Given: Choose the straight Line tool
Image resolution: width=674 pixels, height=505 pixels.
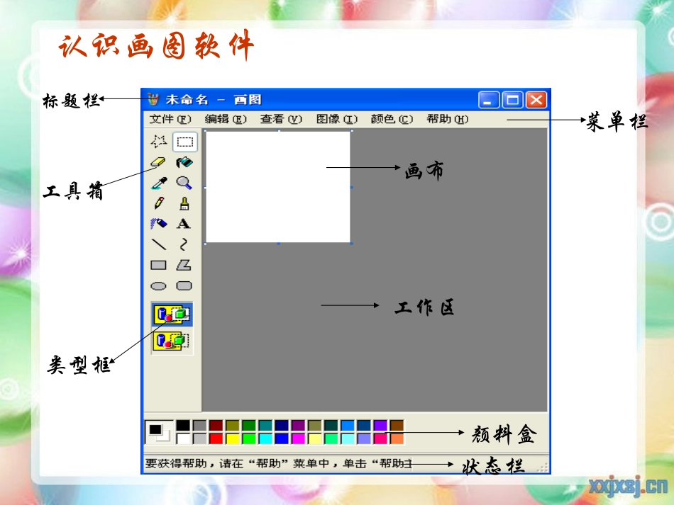Looking at the screenshot, I should click(x=159, y=244).
